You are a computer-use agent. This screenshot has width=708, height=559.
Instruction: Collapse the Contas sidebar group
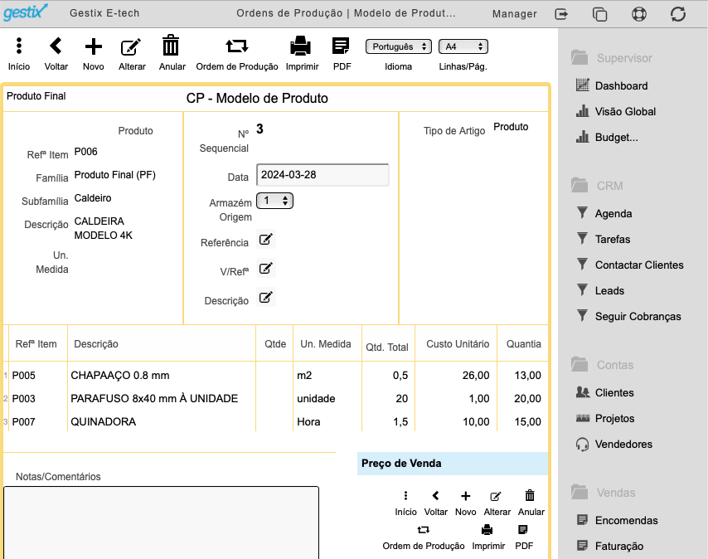coord(602,365)
